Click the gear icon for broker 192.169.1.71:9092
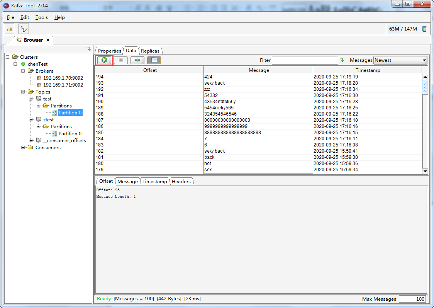The image size is (434, 308). click(x=39, y=85)
